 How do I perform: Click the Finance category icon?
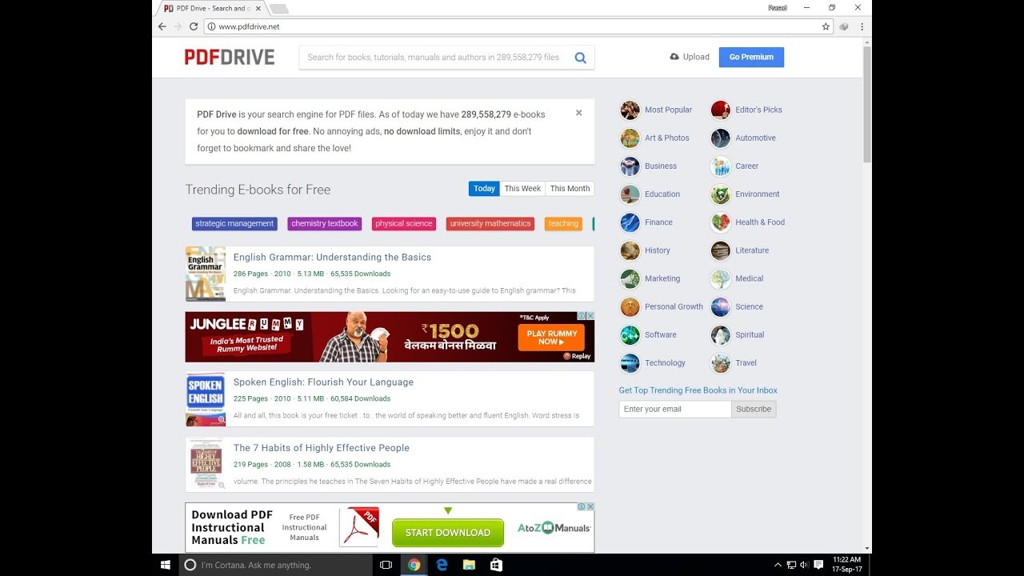[630, 222]
